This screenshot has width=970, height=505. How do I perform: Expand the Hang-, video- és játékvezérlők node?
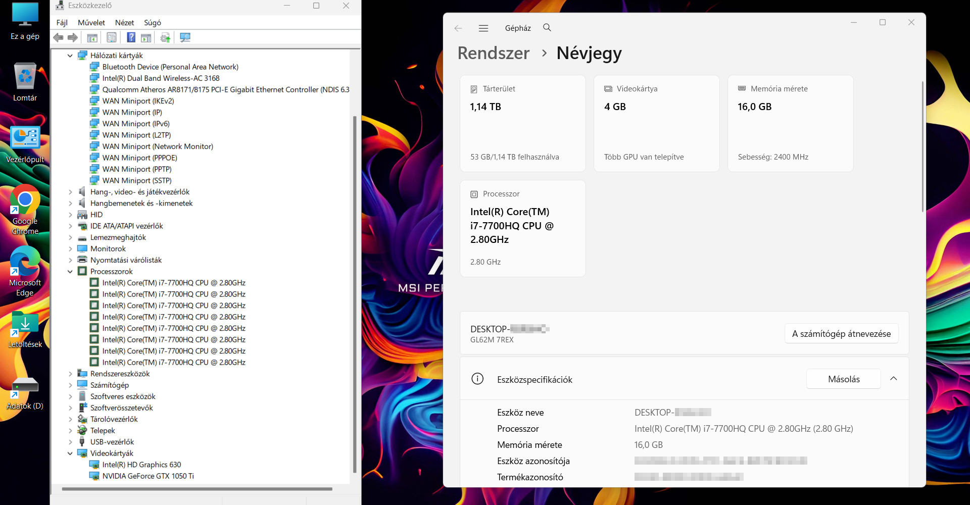tap(70, 192)
